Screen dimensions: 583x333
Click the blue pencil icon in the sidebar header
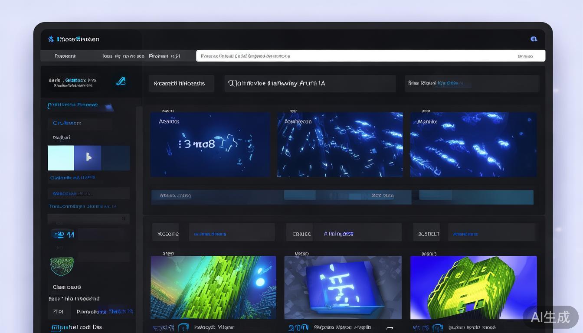(x=121, y=81)
